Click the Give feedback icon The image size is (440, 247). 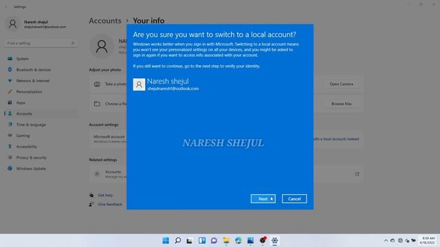tap(91, 204)
